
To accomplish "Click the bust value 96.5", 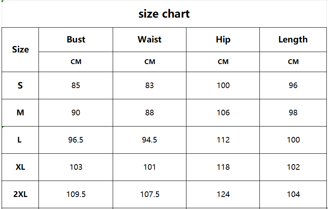I will [x=76, y=140].
